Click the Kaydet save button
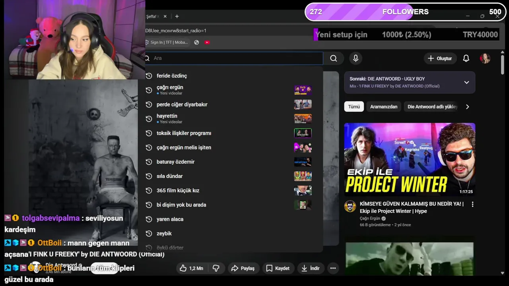The image size is (509, 286). point(278,268)
